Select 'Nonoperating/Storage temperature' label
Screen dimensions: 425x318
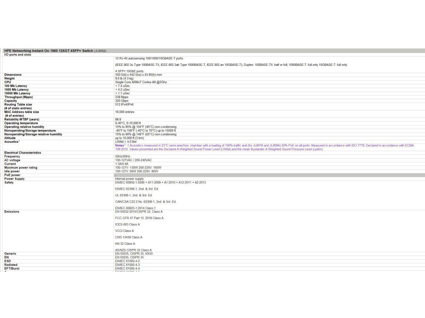pyautogui.click(x=30, y=130)
